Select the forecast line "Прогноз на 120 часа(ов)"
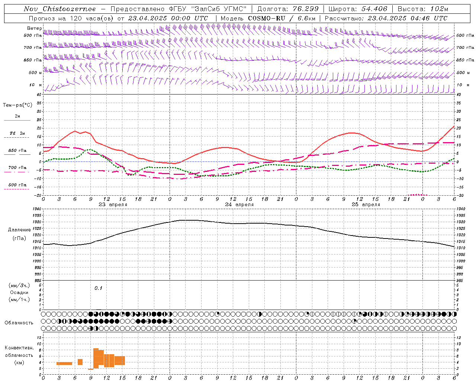The width and height of the screenshot is (476, 381). [71, 18]
